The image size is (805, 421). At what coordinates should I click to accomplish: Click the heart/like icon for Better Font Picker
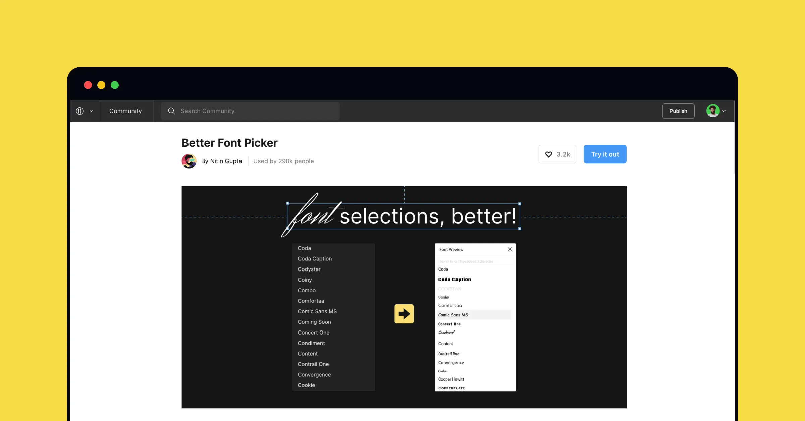549,154
